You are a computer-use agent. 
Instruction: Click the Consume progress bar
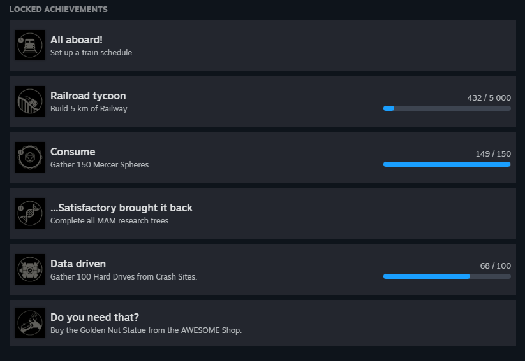(447, 164)
